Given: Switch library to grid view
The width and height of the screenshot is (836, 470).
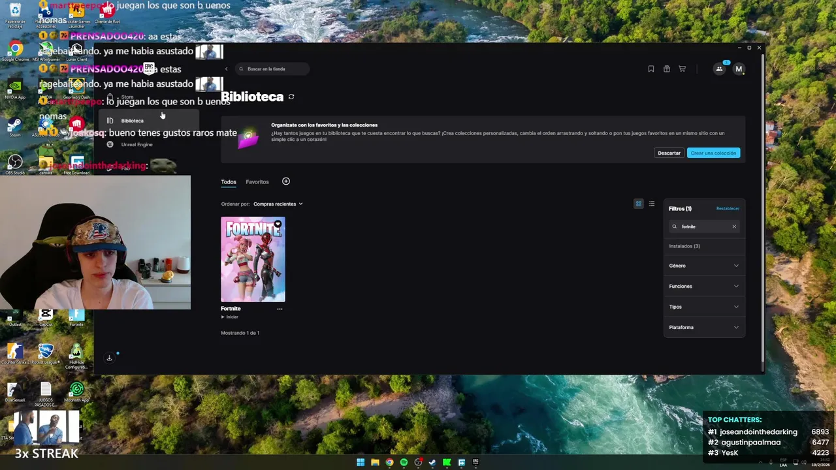Looking at the screenshot, I should [639, 204].
